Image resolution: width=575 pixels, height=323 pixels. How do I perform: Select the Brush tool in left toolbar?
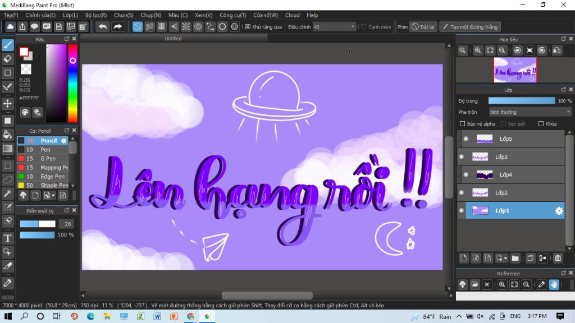coord(8,45)
